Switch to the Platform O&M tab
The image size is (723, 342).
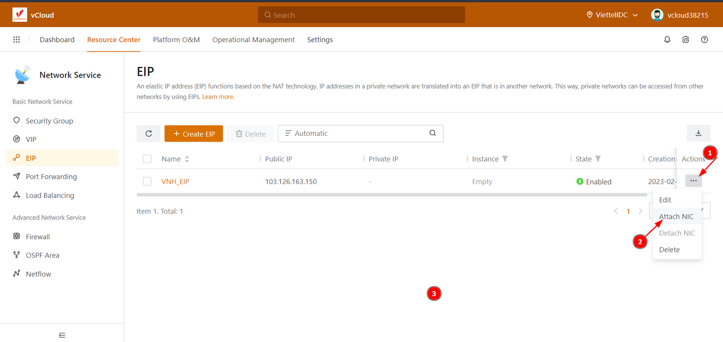[176, 40]
